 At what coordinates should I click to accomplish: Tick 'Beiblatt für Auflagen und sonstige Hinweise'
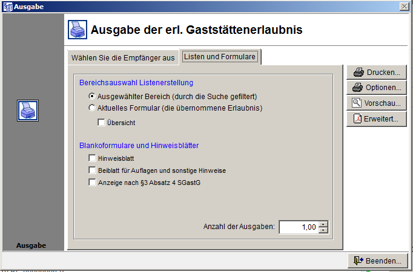pos(93,170)
